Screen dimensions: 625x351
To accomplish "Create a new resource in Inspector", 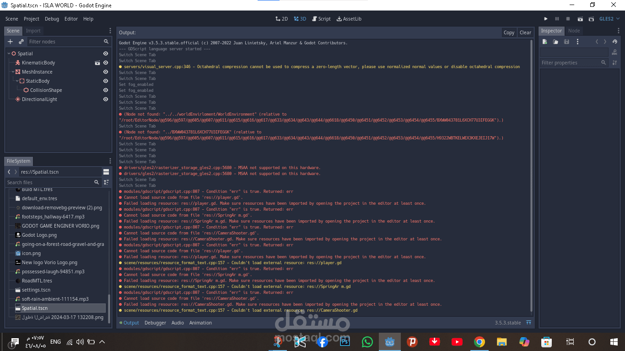I will [545, 42].
